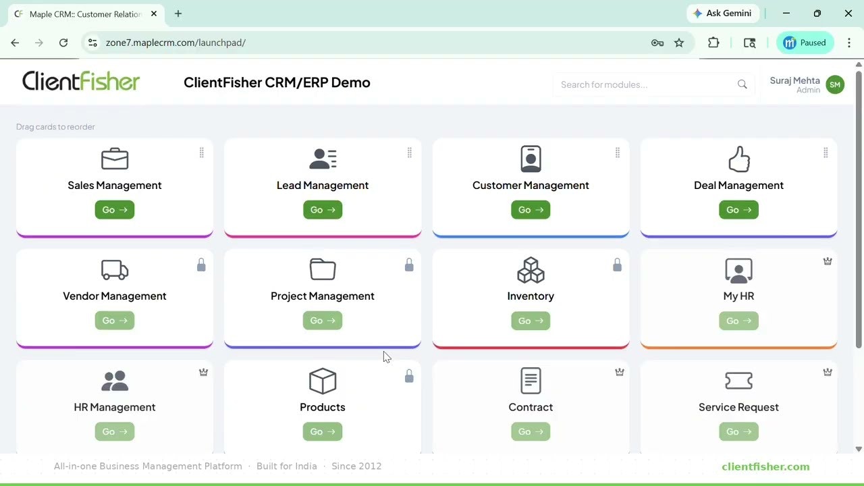Screen dimensions: 864x486
Task: Reload the page
Action: [63, 43]
